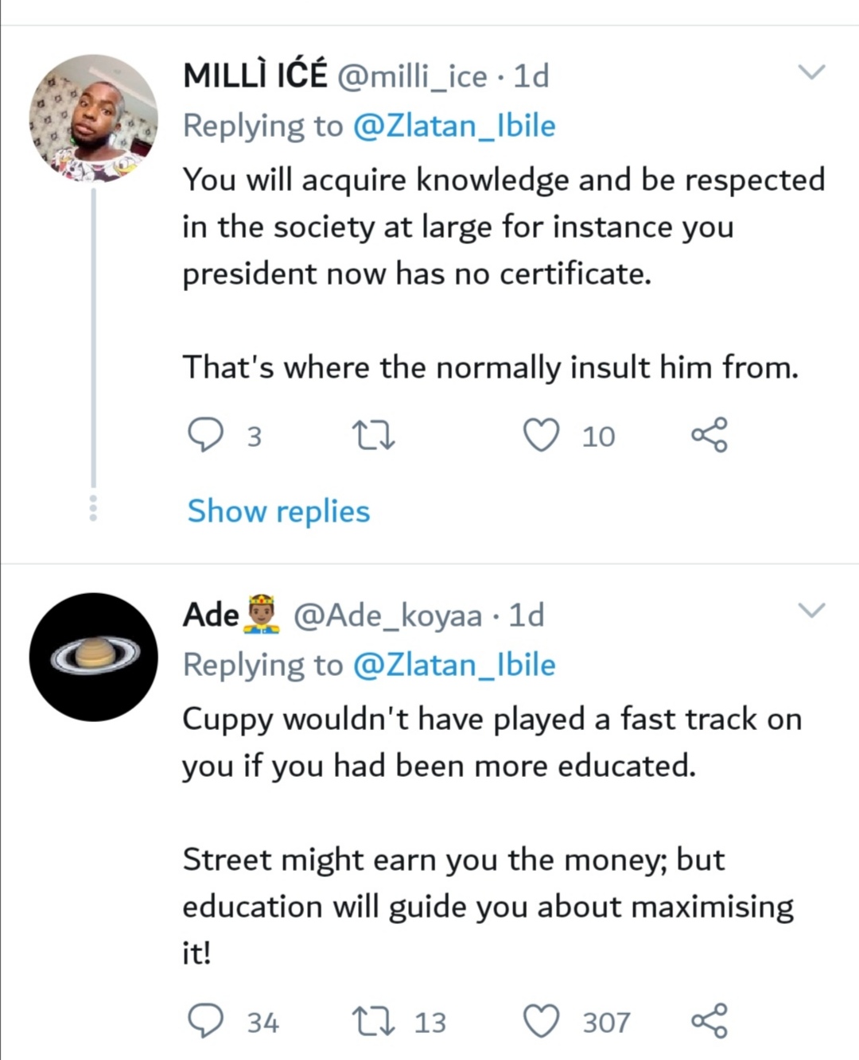
Task: Click the @milli_ice handle
Action: (x=412, y=76)
